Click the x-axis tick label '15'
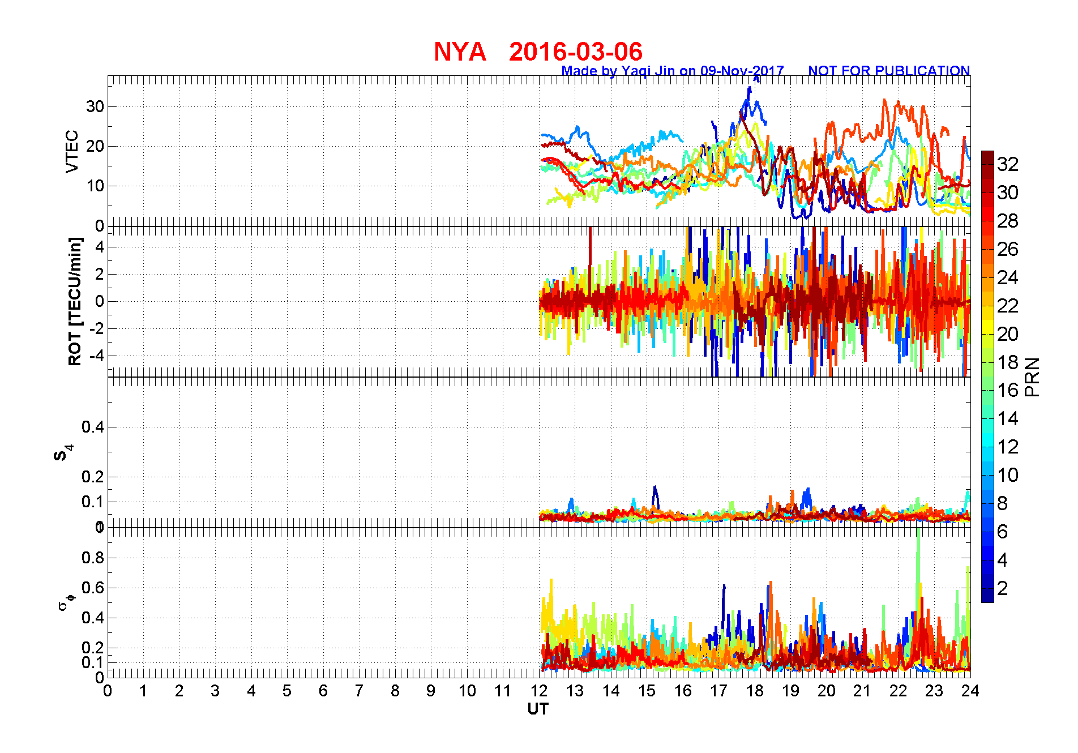1078x753 pixels. 647,691
